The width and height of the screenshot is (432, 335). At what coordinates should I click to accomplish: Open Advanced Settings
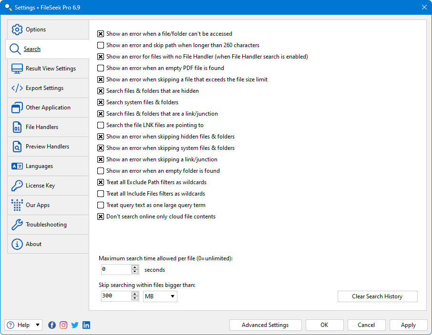[265, 325]
